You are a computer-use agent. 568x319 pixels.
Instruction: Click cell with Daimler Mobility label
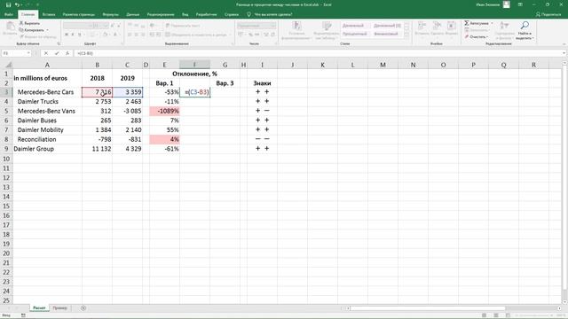[x=47, y=130]
